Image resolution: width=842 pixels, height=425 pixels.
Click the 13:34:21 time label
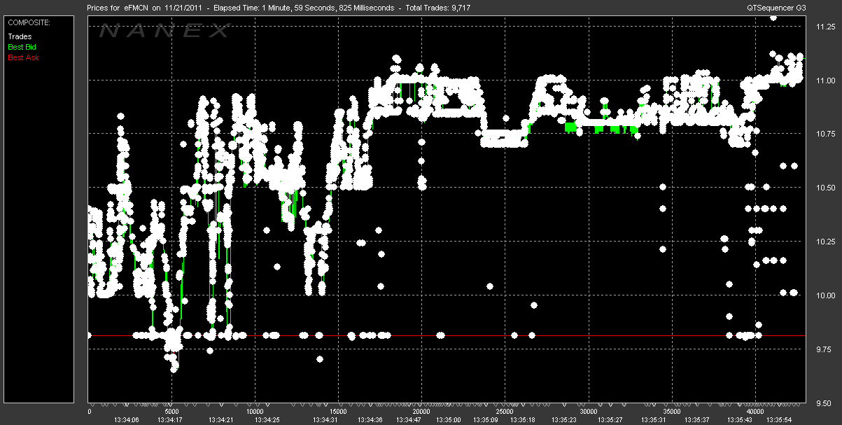[x=220, y=420]
